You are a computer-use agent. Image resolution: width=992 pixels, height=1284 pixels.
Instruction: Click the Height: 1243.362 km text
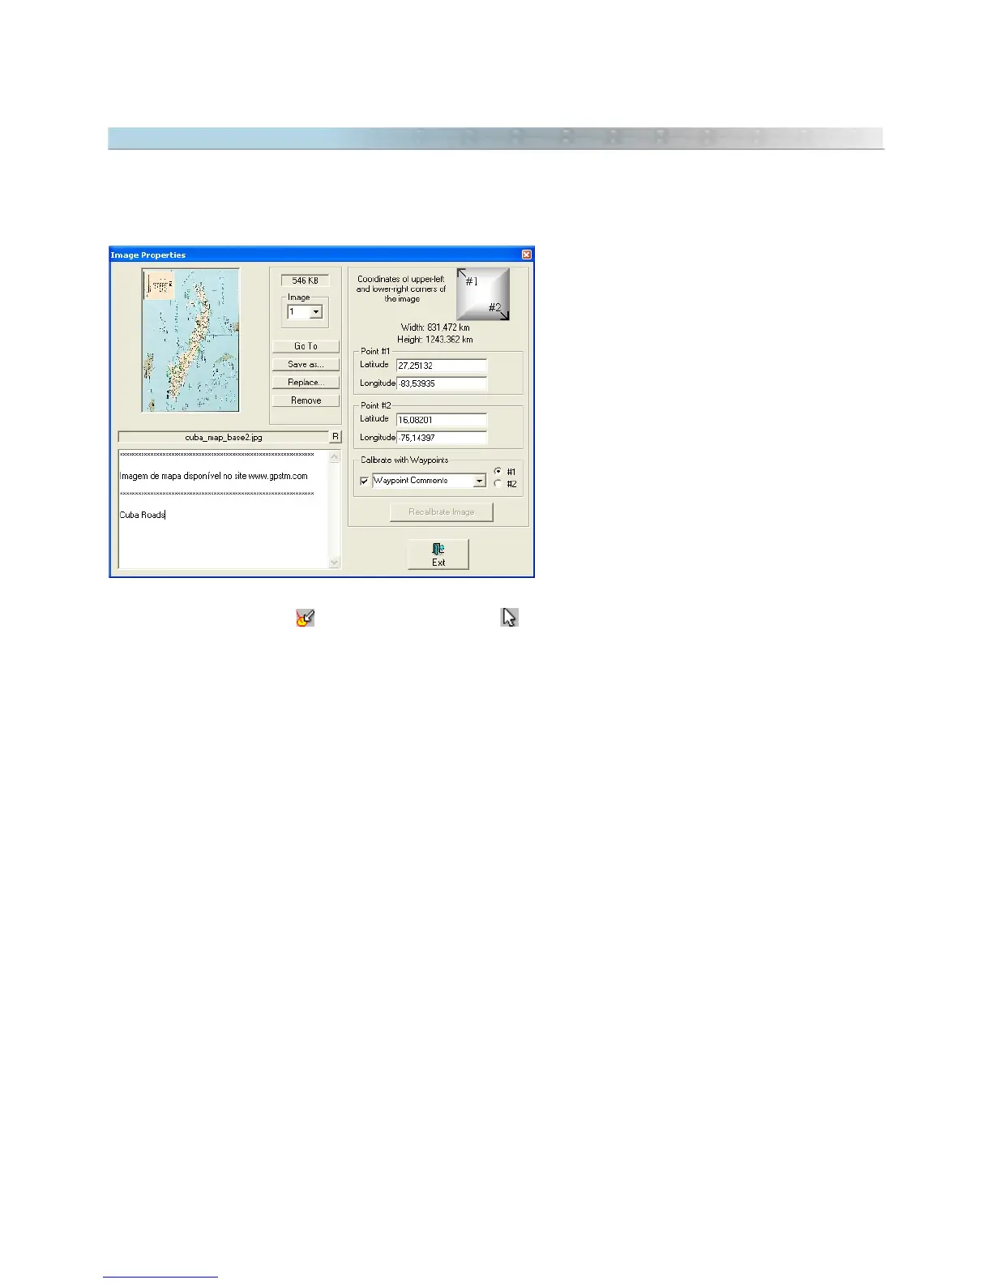[435, 340]
